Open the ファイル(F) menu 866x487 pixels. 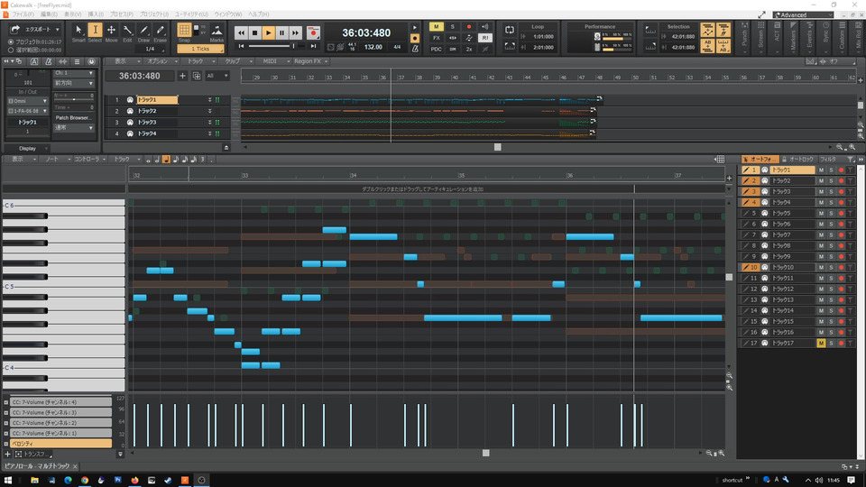(23, 14)
